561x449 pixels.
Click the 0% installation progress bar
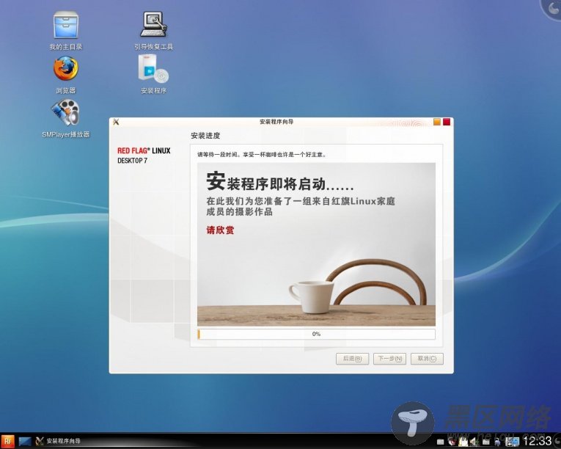(x=316, y=334)
